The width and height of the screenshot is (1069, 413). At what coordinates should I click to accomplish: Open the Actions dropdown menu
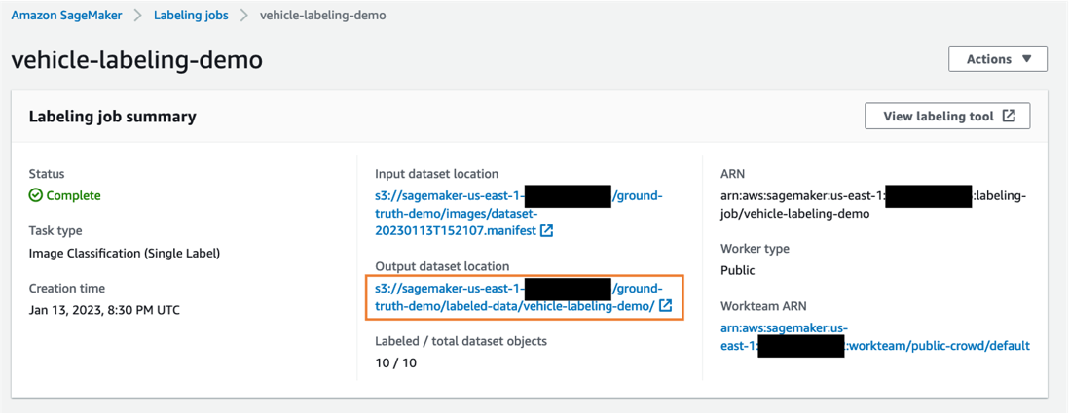point(997,59)
